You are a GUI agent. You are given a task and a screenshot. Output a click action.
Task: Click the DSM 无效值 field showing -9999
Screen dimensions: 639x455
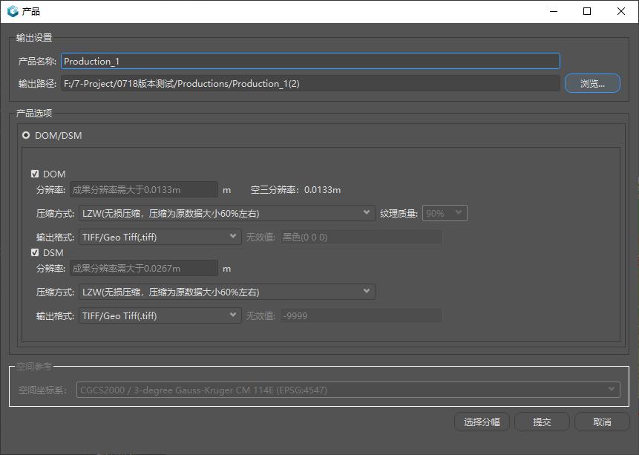pos(361,315)
